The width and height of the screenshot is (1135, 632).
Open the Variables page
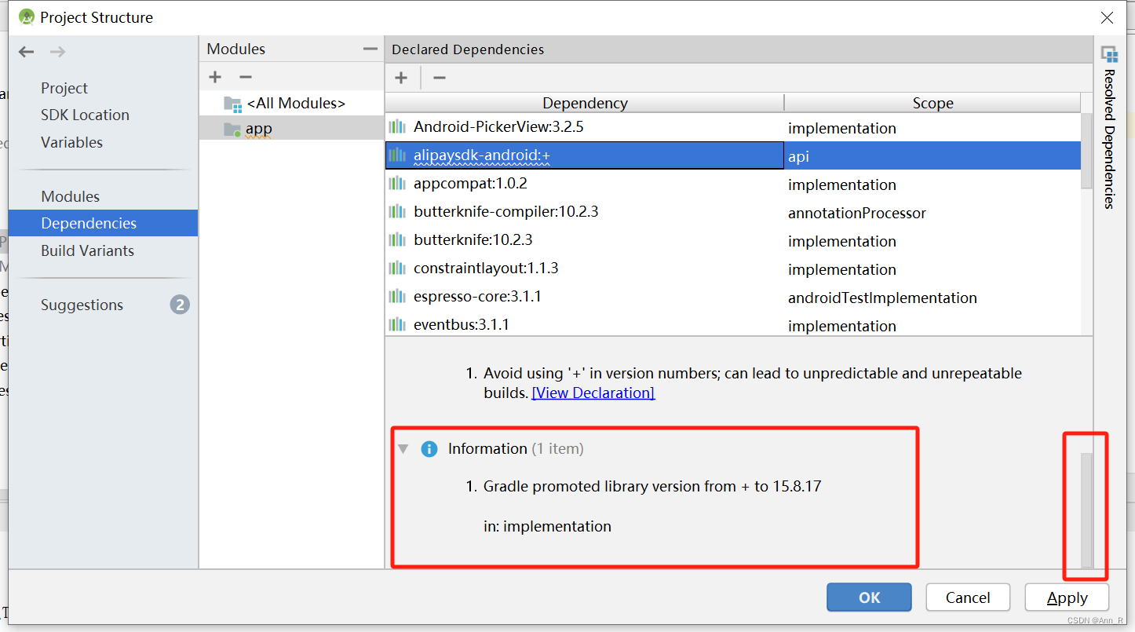pos(71,142)
